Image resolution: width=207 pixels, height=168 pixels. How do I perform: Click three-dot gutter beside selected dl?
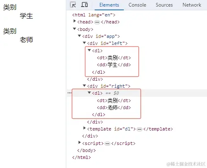pyautogui.click(x=70, y=93)
